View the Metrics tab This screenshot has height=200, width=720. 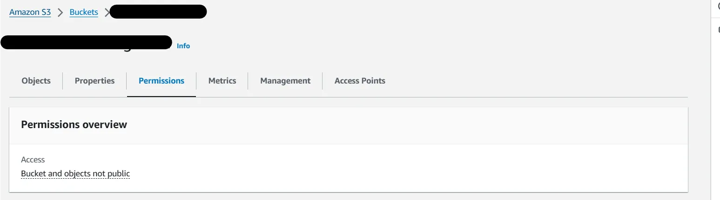(x=222, y=81)
